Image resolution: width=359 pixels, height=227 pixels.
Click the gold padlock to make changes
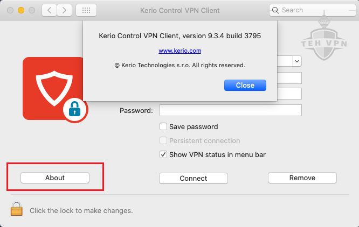(17, 209)
